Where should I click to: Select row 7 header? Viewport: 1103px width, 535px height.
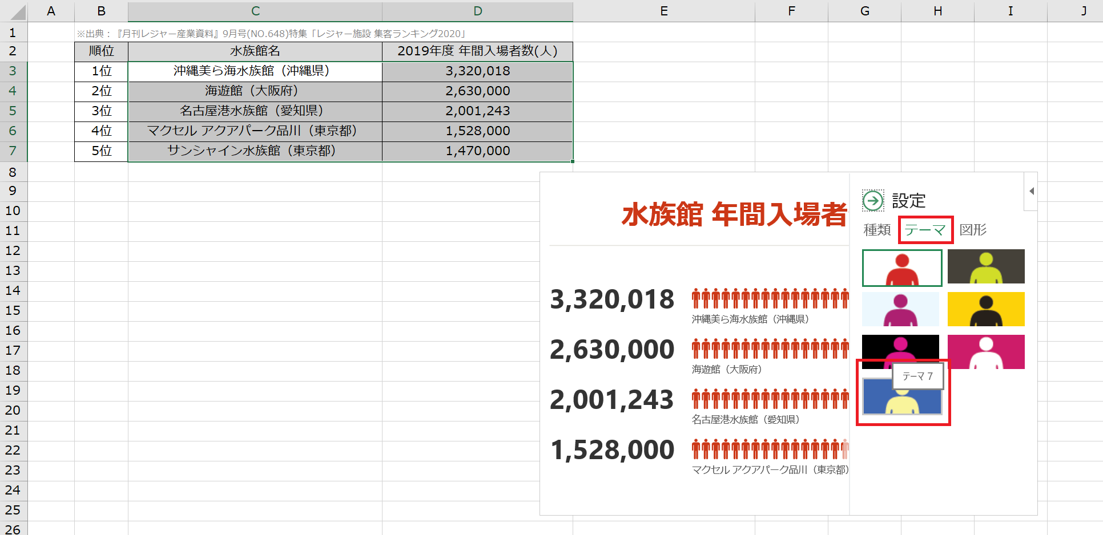tap(13, 151)
